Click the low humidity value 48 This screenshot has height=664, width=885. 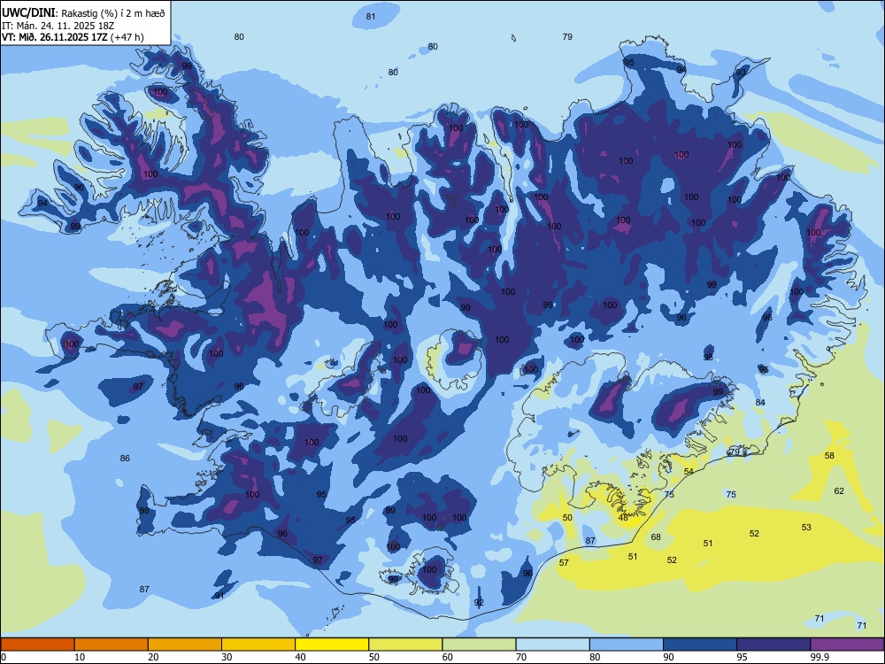click(x=623, y=517)
